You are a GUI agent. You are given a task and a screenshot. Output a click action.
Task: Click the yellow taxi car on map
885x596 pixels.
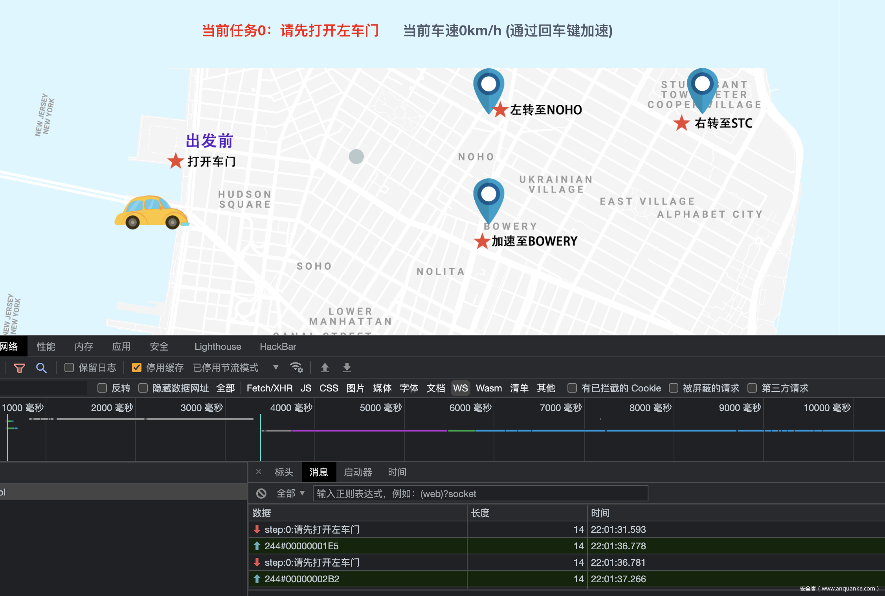[x=152, y=212]
